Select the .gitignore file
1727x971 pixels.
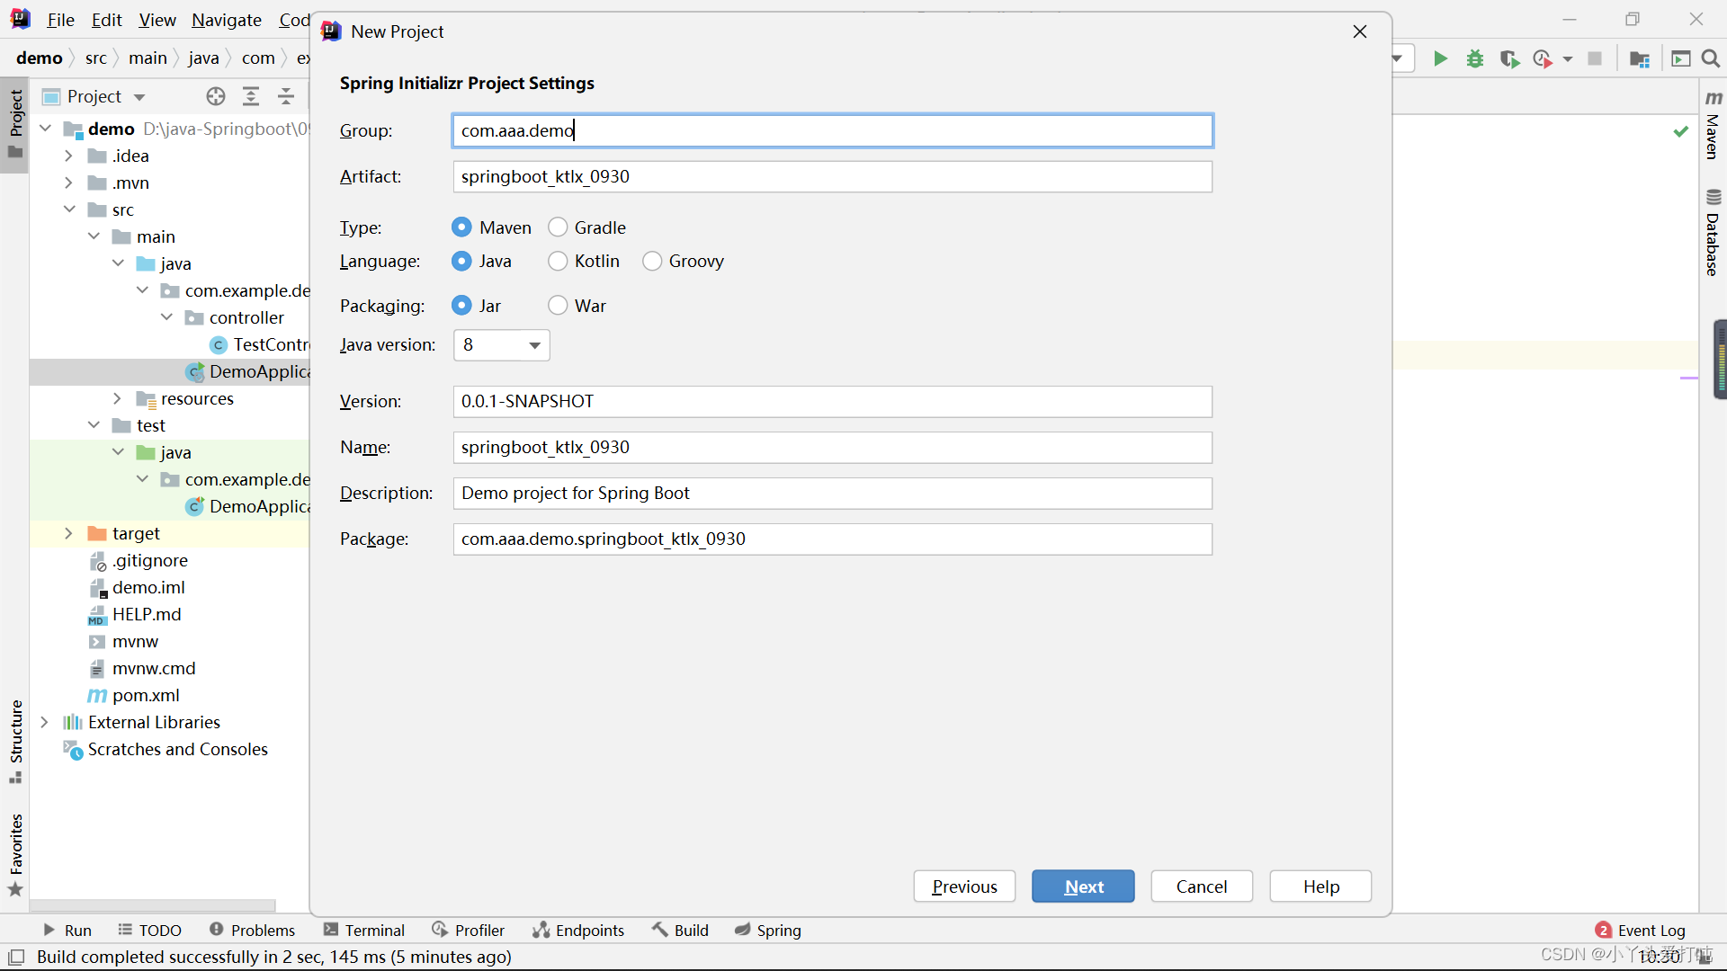(139, 560)
